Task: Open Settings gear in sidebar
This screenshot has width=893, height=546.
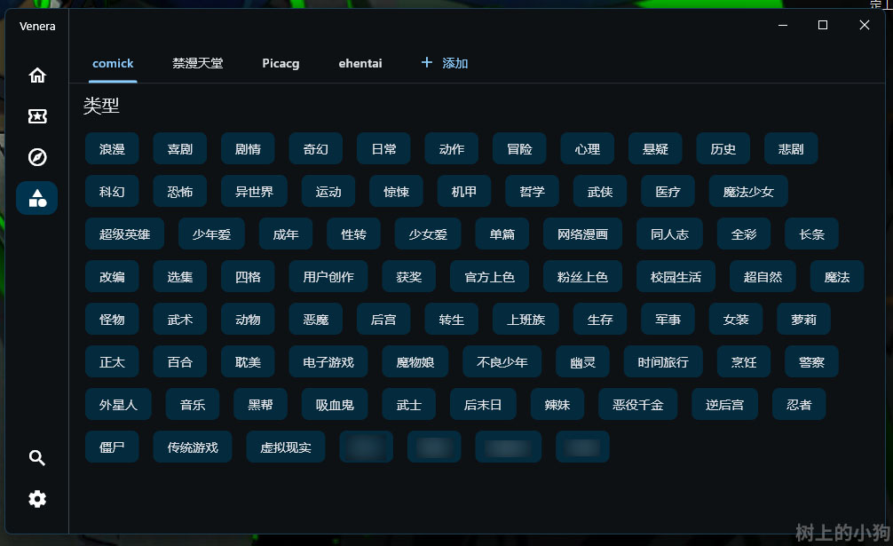Action: pyautogui.click(x=37, y=499)
